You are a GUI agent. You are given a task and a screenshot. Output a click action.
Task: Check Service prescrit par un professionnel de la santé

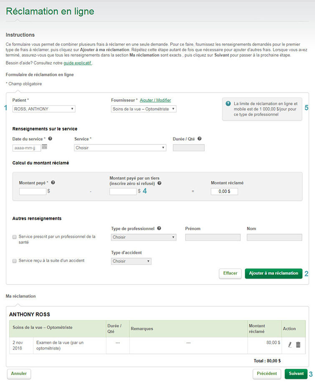click(x=14, y=237)
